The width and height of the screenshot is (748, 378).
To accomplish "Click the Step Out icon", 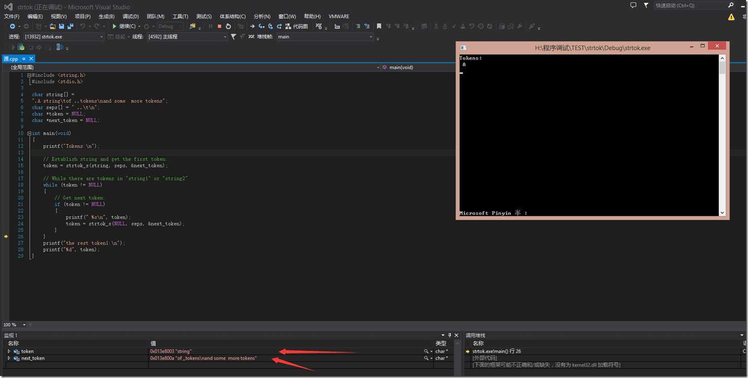I will 279,26.
